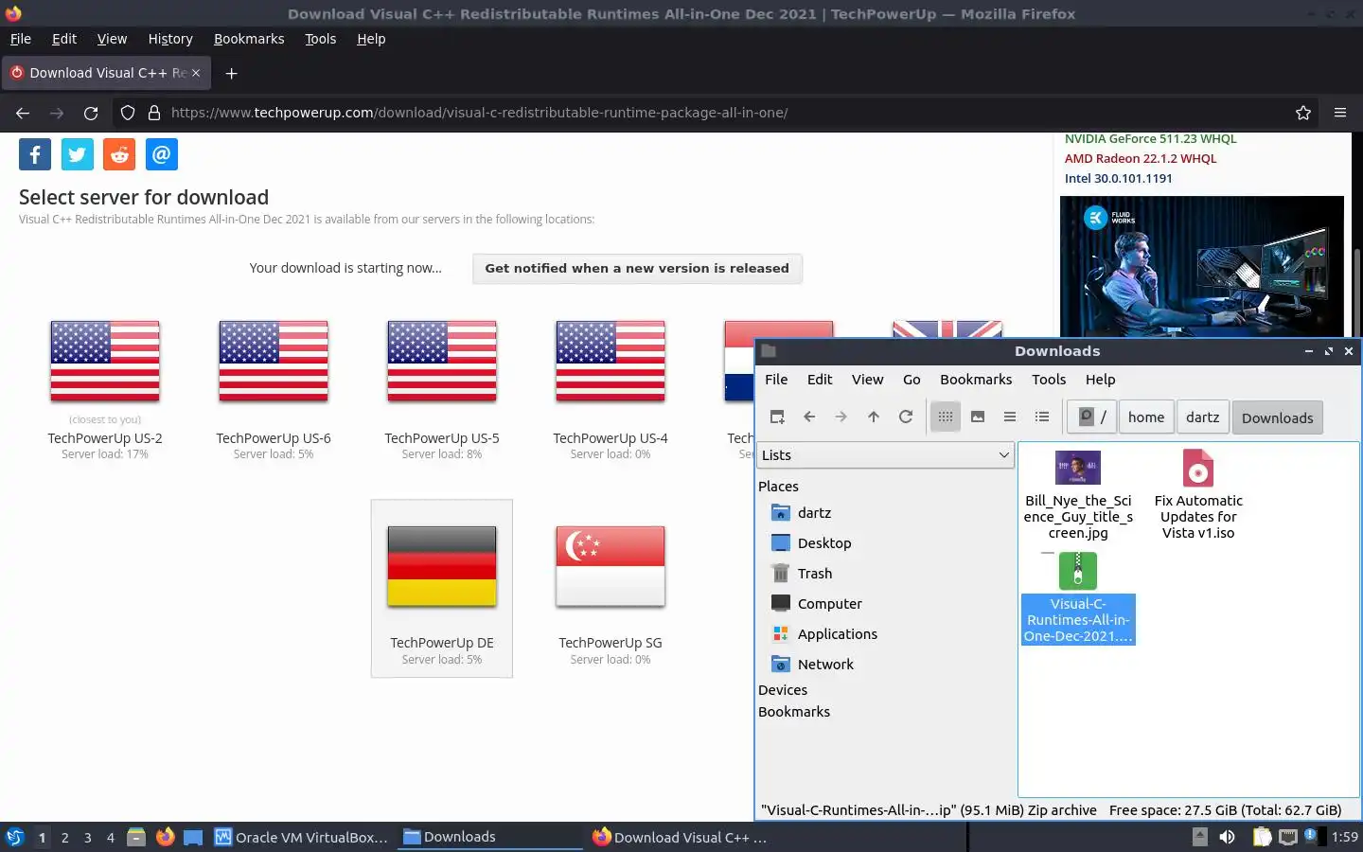Share the page via Reddit icon
The width and height of the screenshot is (1363, 852).
(x=119, y=154)
